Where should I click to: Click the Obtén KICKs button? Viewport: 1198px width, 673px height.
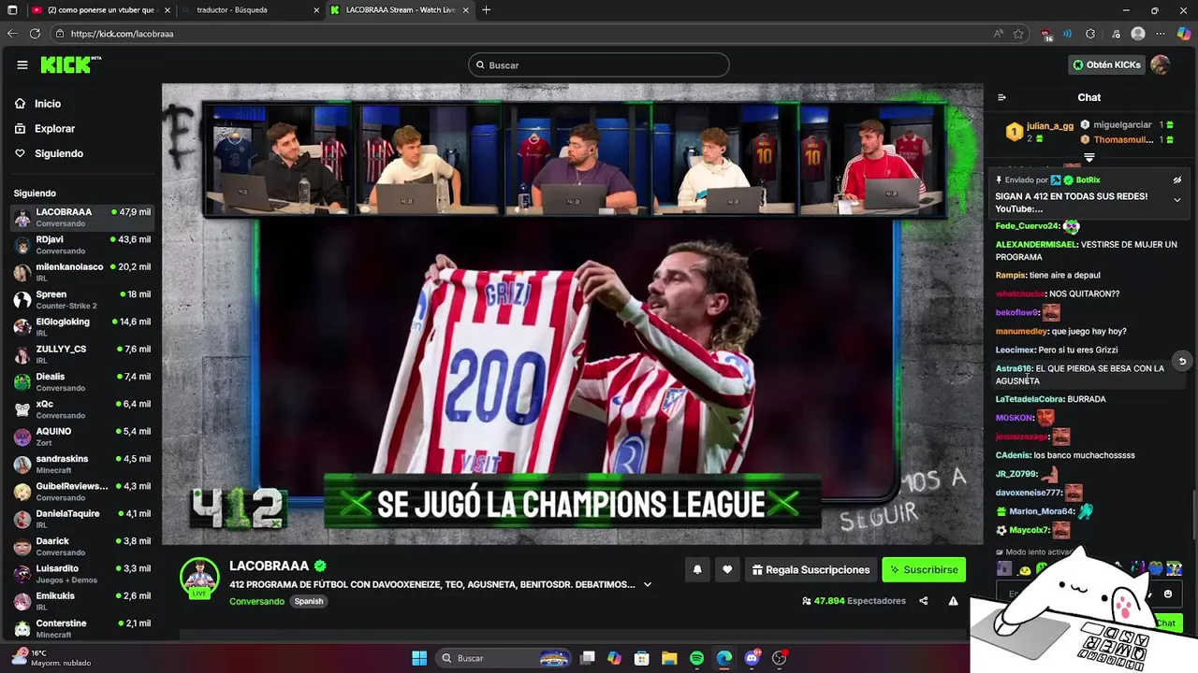pyautogui.click(x=1106, y=64)
